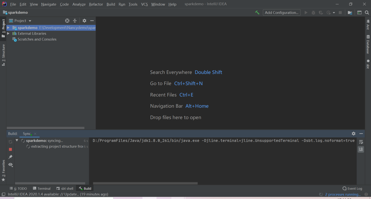
Task: Open the Help menu
Action: pyautogui.click(x=173, y=4)
